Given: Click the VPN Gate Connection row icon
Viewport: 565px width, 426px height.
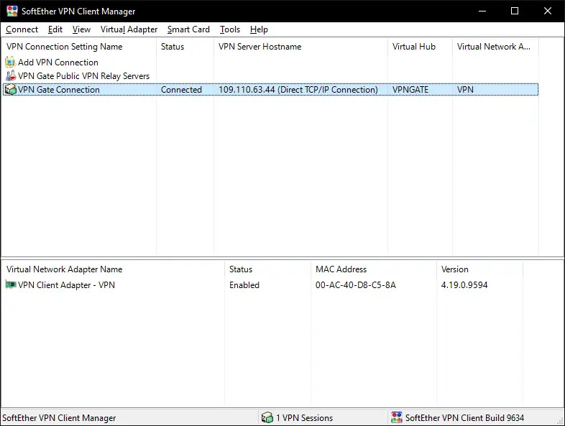Looking at the screenshot, I should click(11, 89).
